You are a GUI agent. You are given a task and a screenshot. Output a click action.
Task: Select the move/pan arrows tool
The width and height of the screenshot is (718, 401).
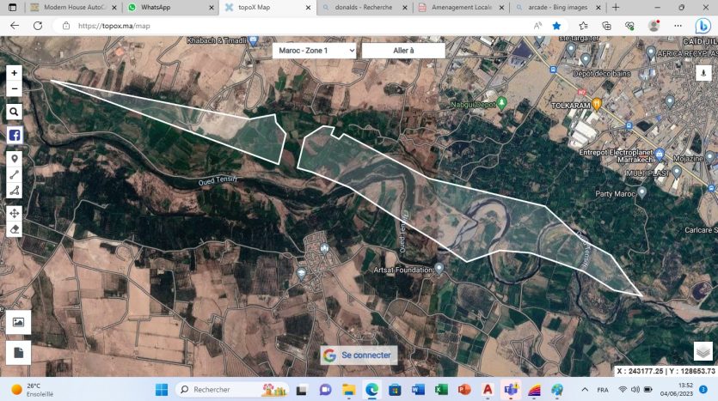15,214
